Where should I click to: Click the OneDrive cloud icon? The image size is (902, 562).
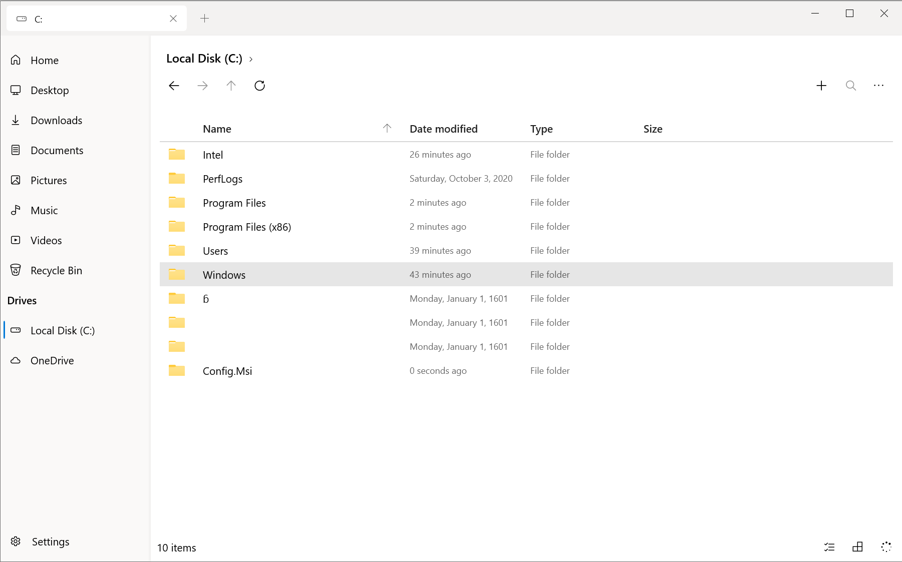click(x=16, y=360)
